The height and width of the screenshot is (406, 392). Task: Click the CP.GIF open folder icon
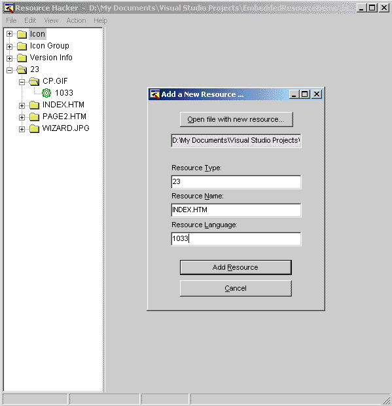tap(34, 81)
